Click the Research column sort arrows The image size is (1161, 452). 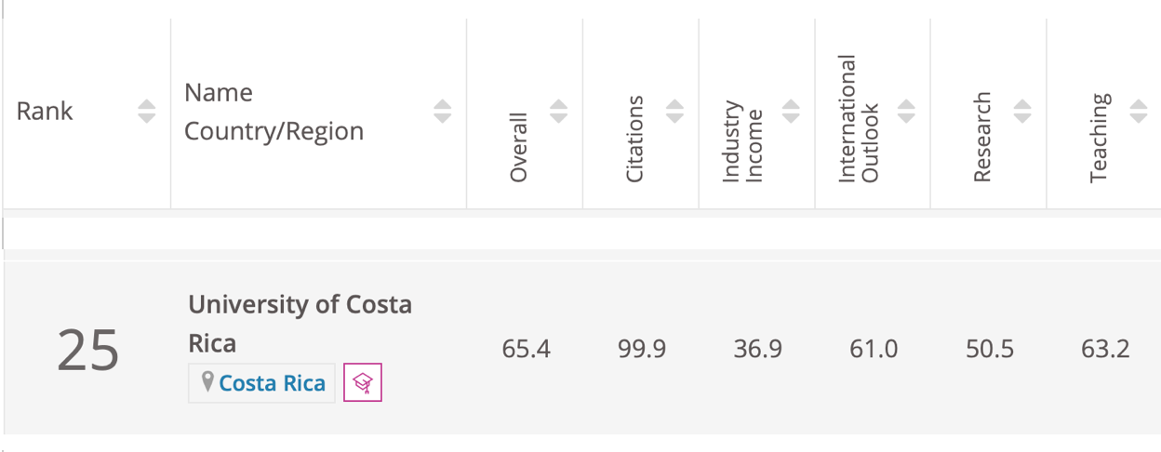(1022, 112)
